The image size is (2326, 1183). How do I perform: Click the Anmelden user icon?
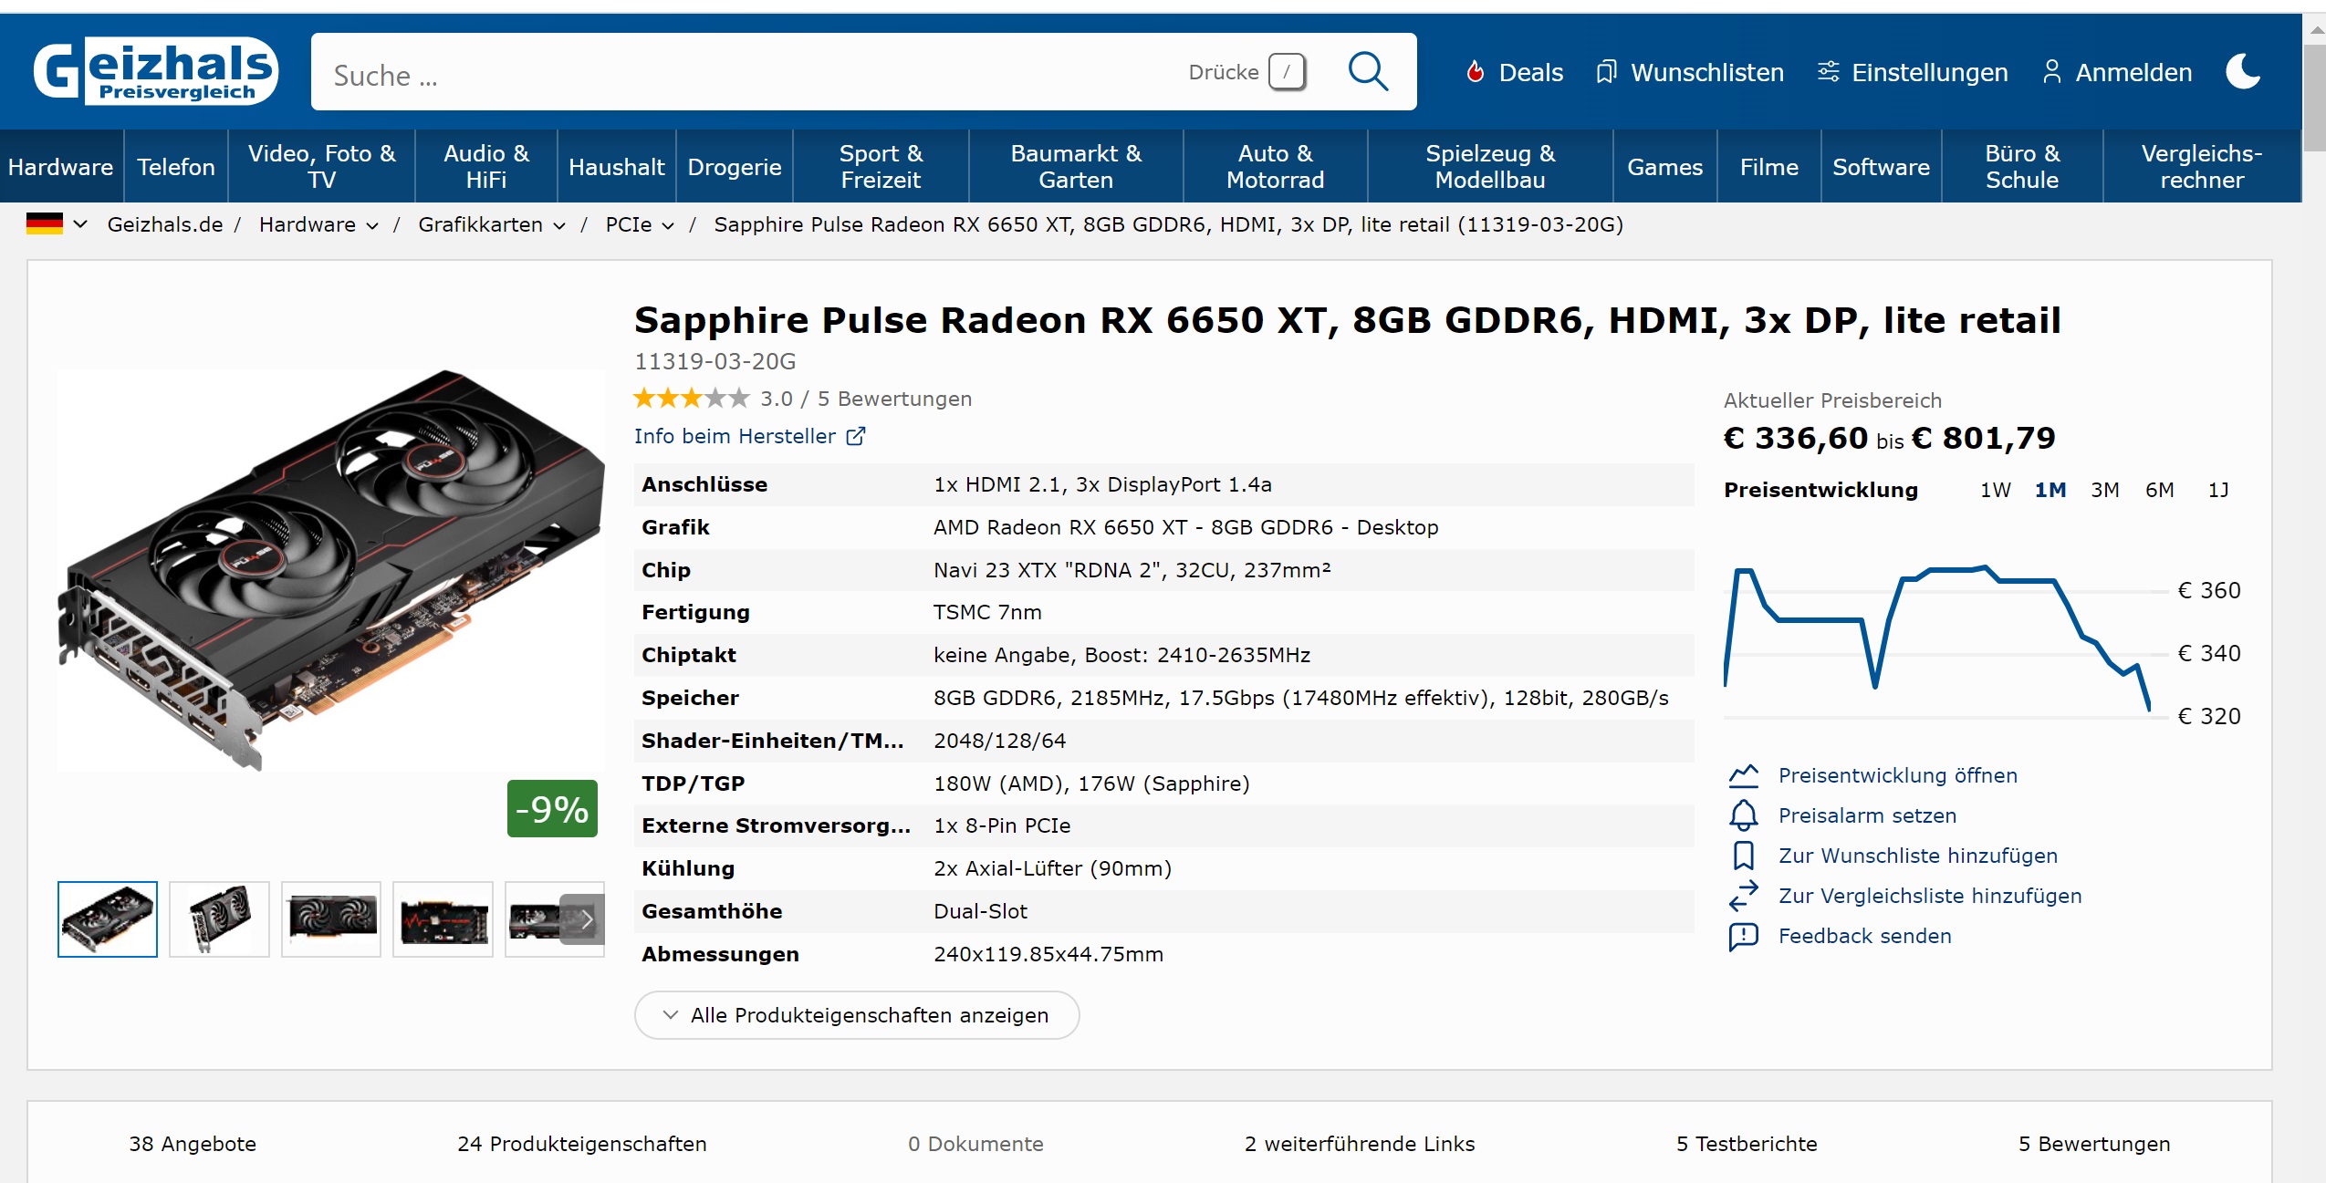coord(2051,72)
